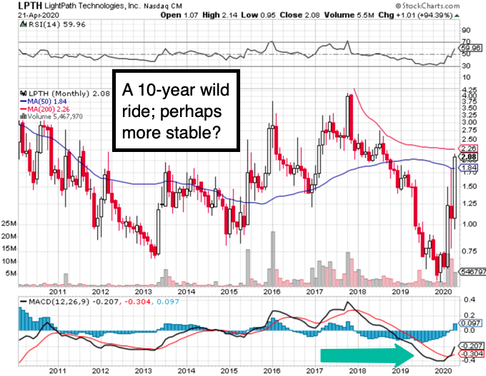Click the Volume 5,467,970 legend text
The image size is (486, 376).
(x=55, y=117)
